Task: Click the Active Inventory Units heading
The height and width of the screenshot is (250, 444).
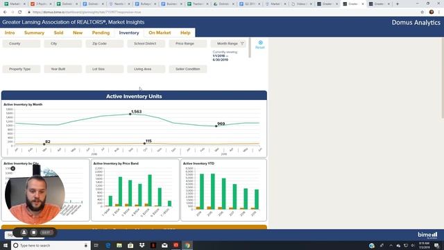Action: (x=134, y=97)
